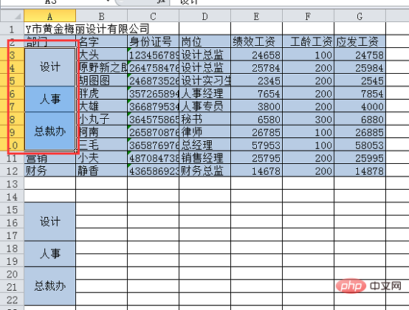The width and height of the screenshot is (409, 310).
Task: Select row 15 header
Action: [x=12, y=210]
